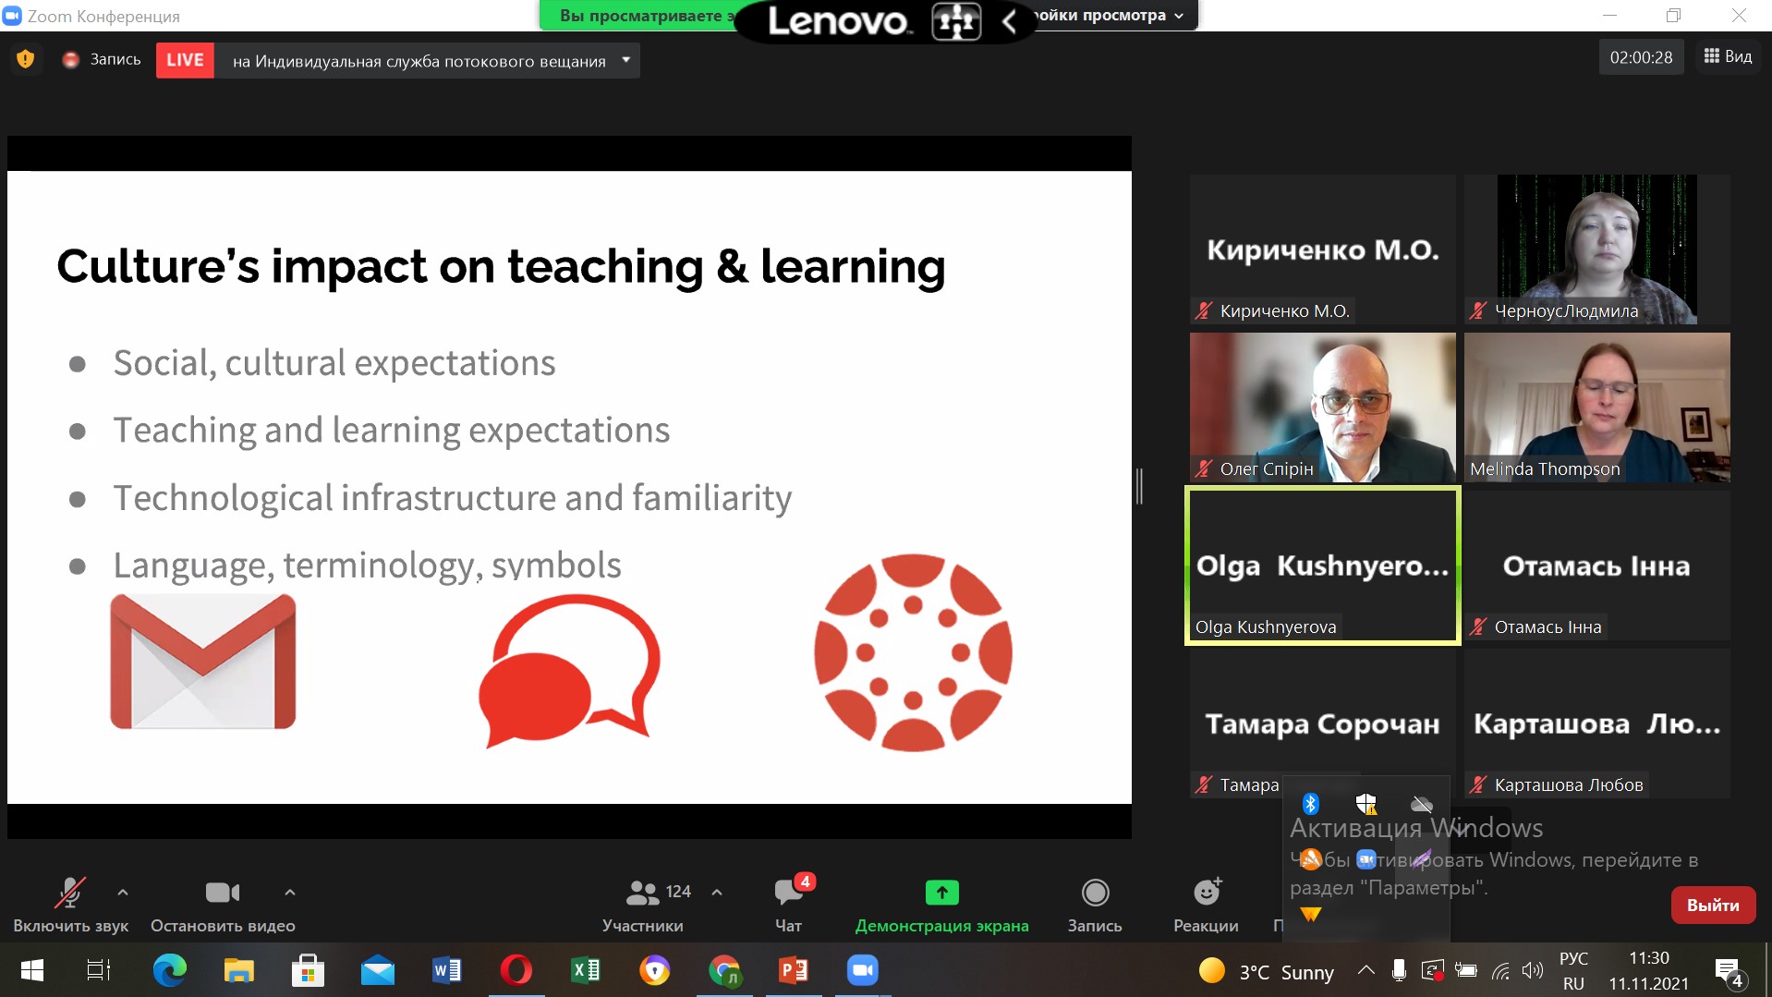Click the purple feather tray icon
Image resolution: width=1772 pixels, height=997 pixels.
coord(1422,859)
